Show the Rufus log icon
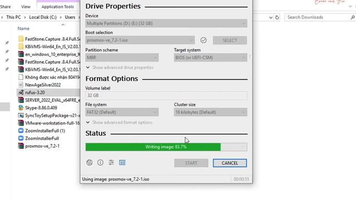 [122, 162]
